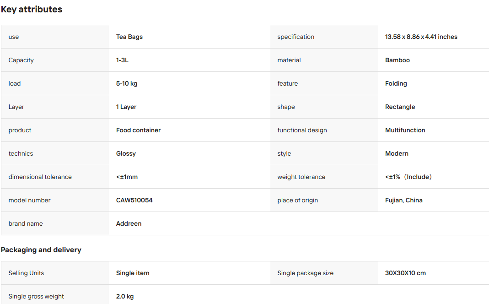Select the 2.0 kg gross weight value

[125, 297]
